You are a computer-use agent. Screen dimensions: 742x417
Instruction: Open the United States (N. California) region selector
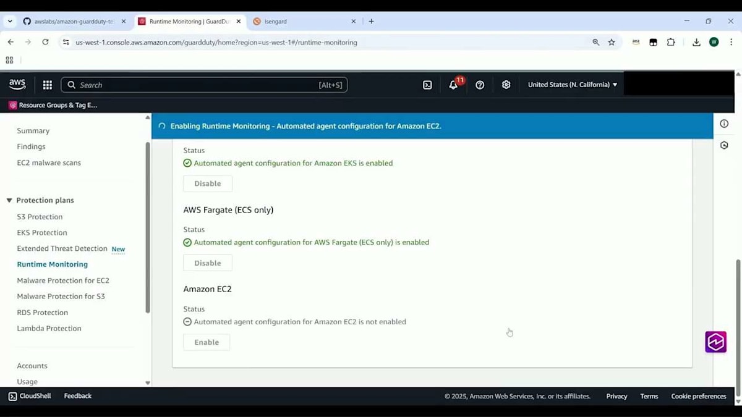click(x=573, y=85)
